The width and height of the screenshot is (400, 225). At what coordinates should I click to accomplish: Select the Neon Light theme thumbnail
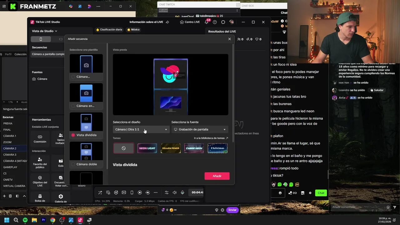point(147,148)
